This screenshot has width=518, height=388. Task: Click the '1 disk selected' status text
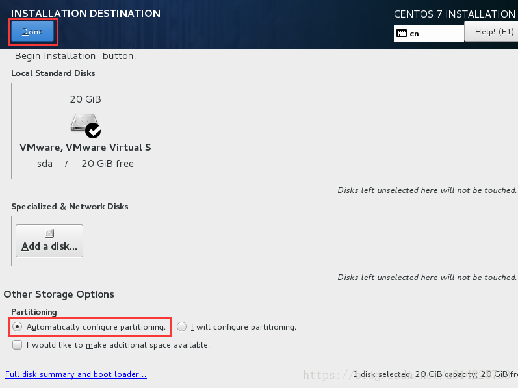(382, 374)
